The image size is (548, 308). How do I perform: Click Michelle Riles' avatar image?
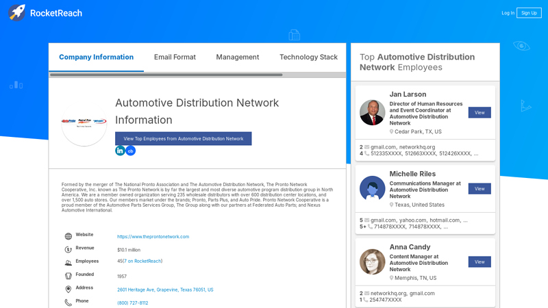tap(372, 189)
